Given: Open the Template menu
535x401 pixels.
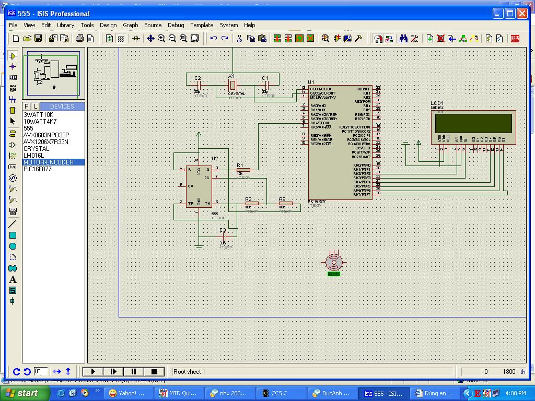Looking at the screenshot, I should (x=201, y=25).
